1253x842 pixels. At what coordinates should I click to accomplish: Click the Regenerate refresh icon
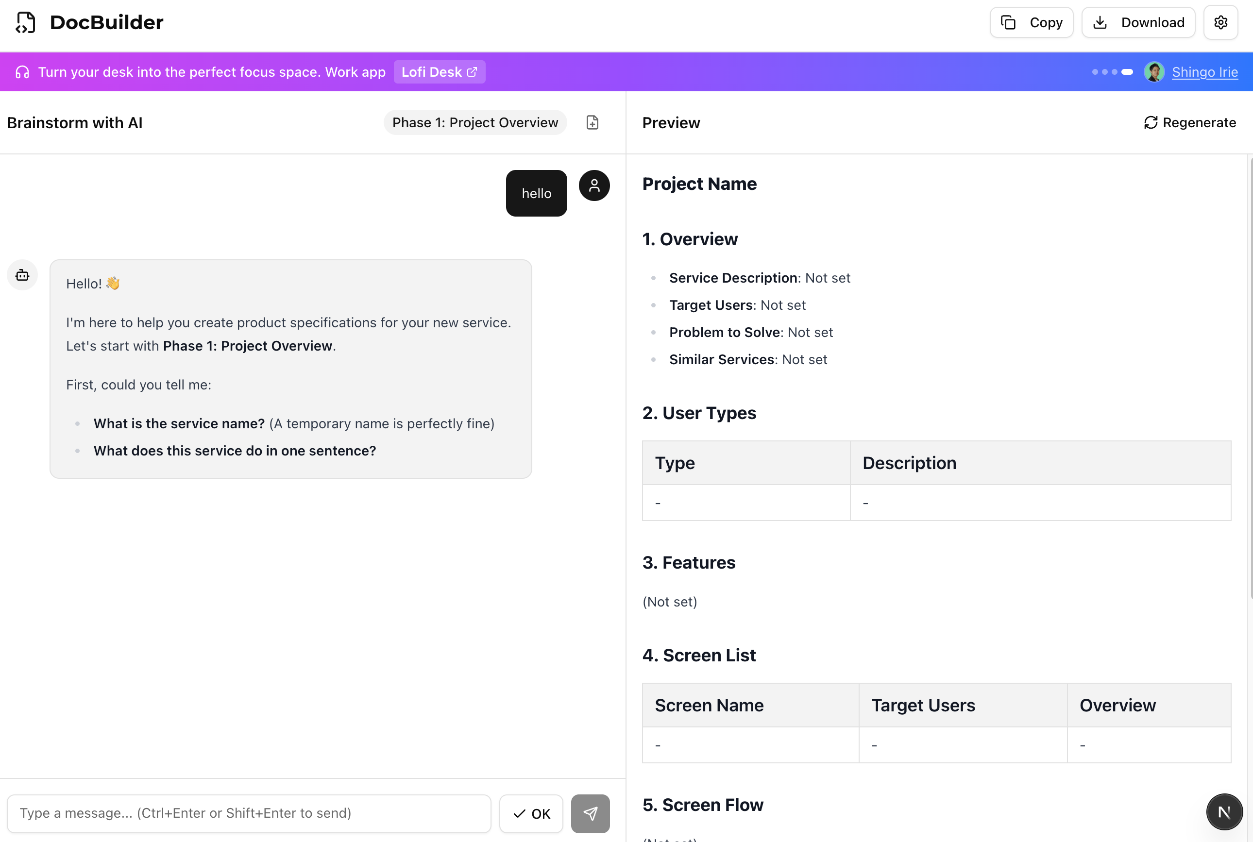pyautogui.click(x=1150, y=122)
